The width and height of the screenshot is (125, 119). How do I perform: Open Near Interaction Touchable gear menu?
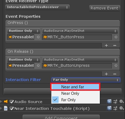(121, 108)
